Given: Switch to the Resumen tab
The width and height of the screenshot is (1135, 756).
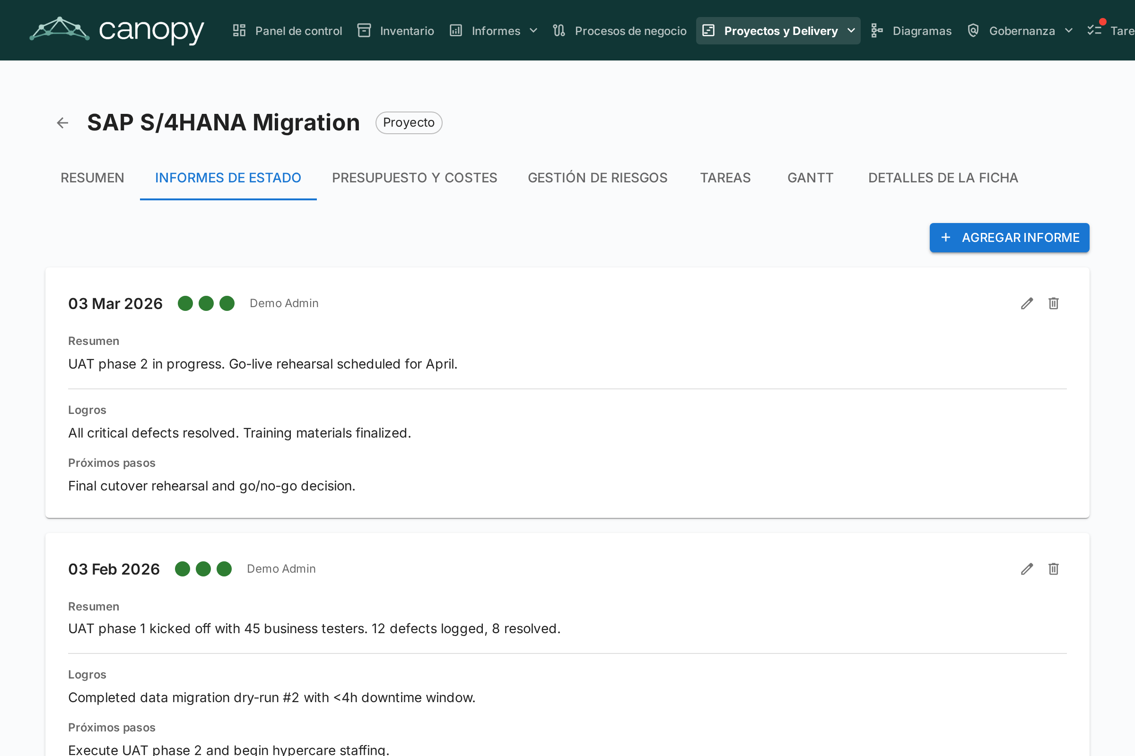Looking at the screenshot, I should 93,178.
